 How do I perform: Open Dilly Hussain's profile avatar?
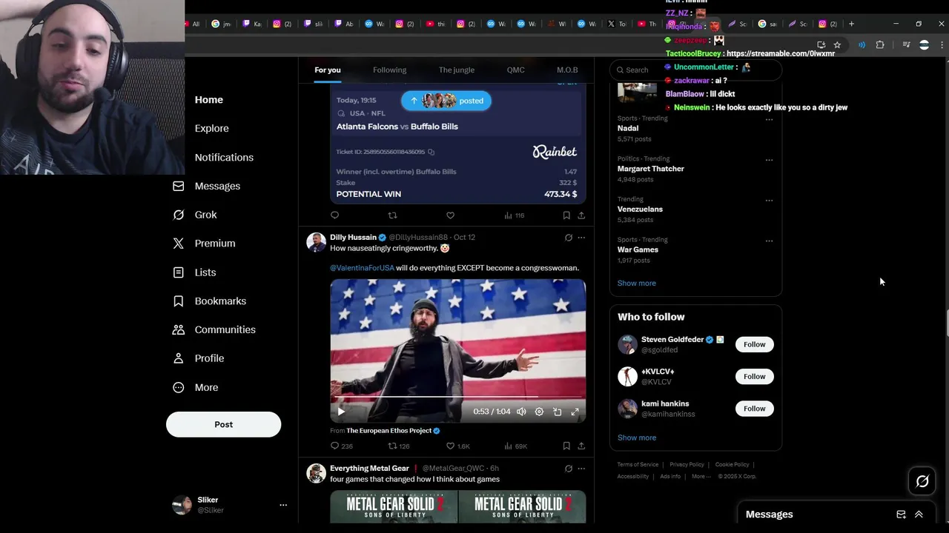click(x=317, y=243)
